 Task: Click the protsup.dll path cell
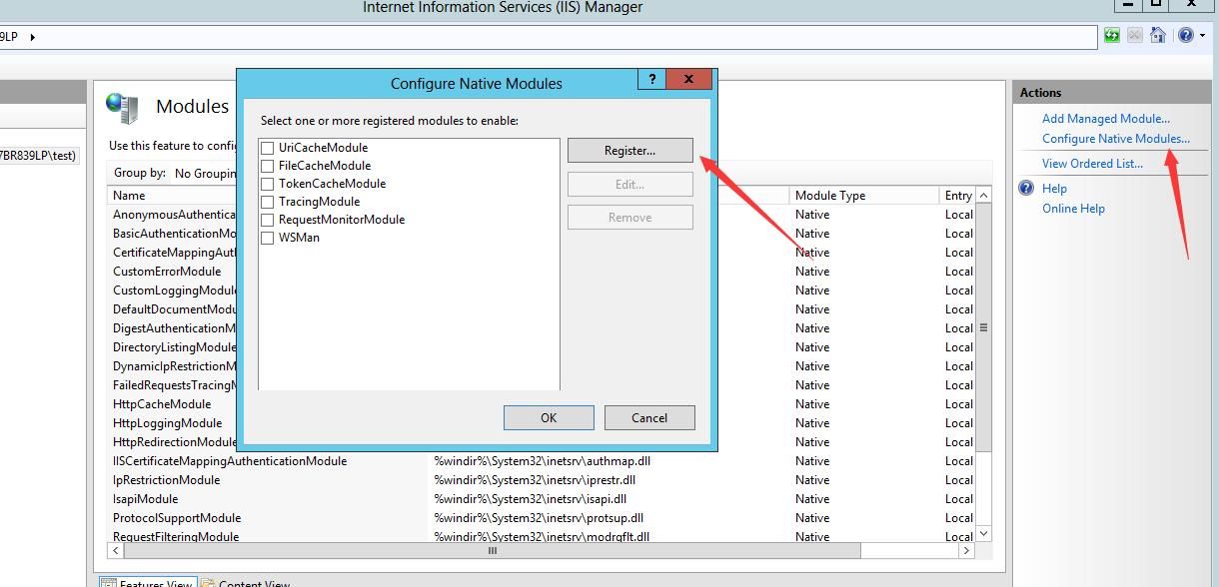click(539, 518)
